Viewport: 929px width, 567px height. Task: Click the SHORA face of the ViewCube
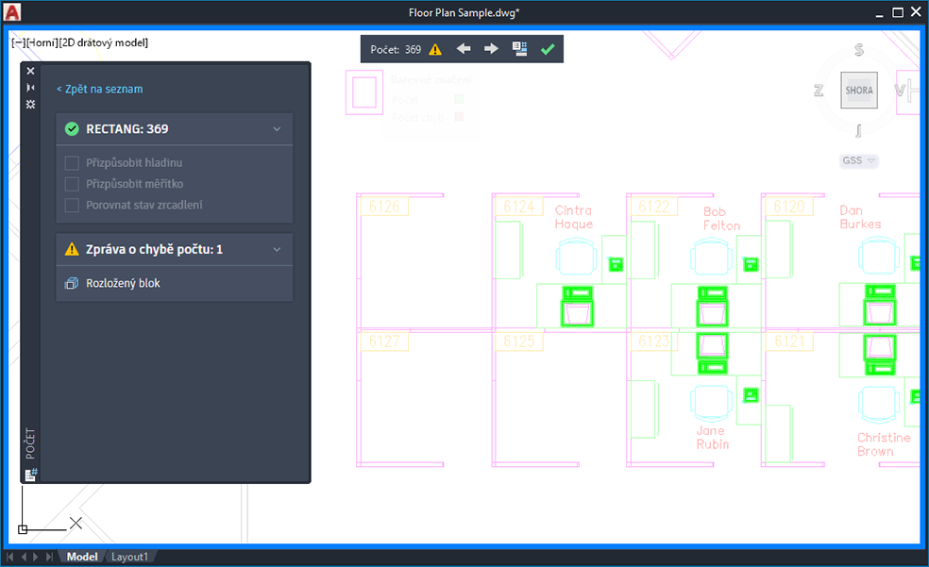coord(858,91)
